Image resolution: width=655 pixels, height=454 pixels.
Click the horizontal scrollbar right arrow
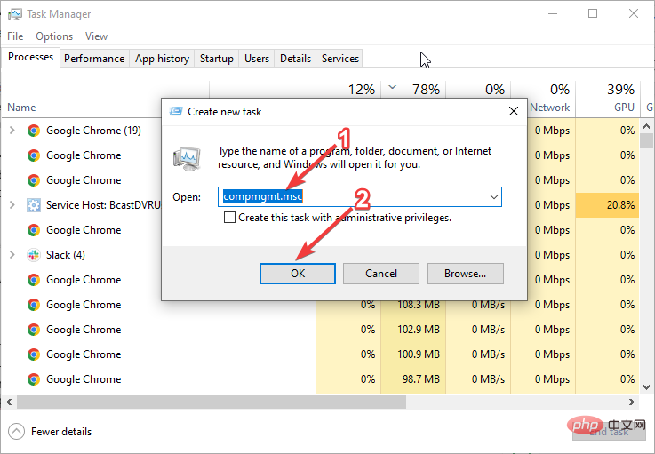pos(632,402)
